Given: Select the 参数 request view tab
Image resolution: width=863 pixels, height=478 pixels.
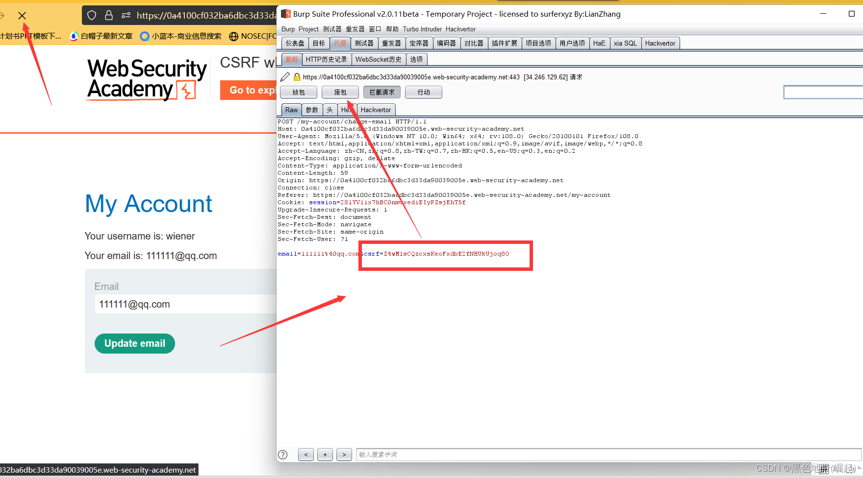Looking at the screenshot, I should pyautogui.click(x=312, y=110).
